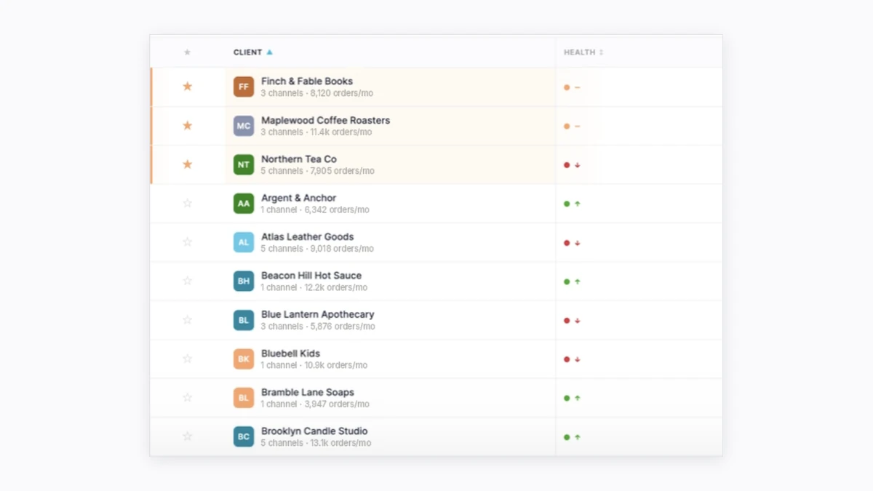The height and width of the screenshot is (491, 873).
Task: Unstar Finch & Fable Books
Action: click(187, 87)
